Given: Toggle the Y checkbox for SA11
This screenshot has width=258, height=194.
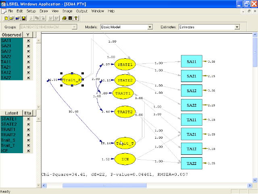Looking at the screenshot, I should (x=28, y=41).
